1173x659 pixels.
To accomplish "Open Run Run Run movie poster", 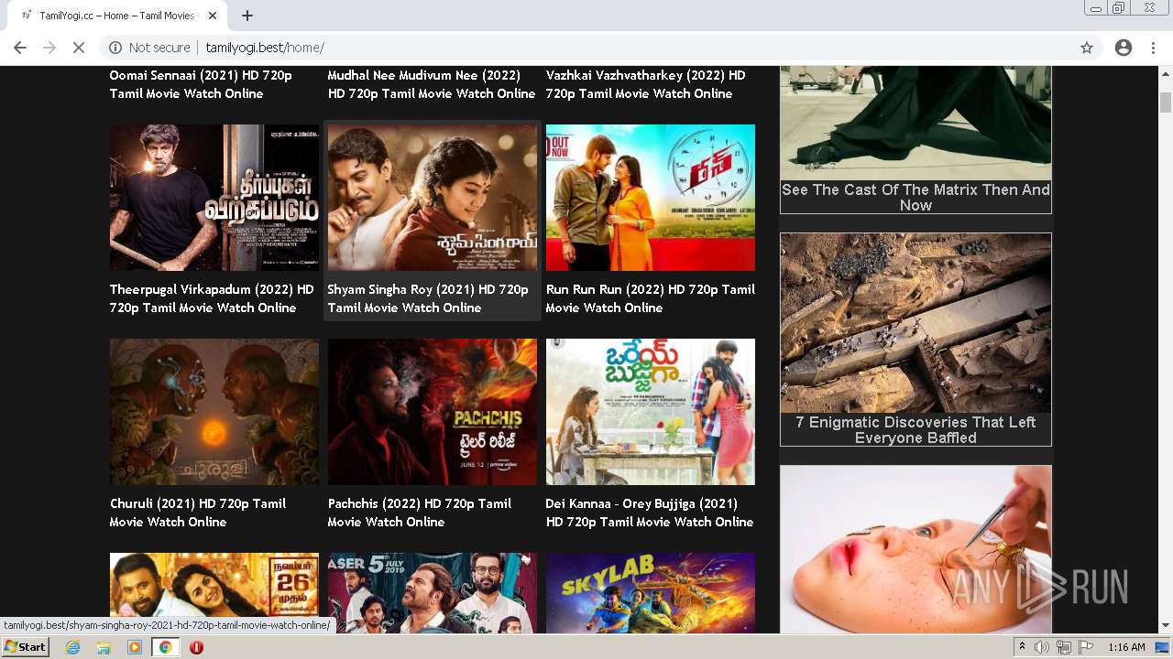I will (651, 198).
